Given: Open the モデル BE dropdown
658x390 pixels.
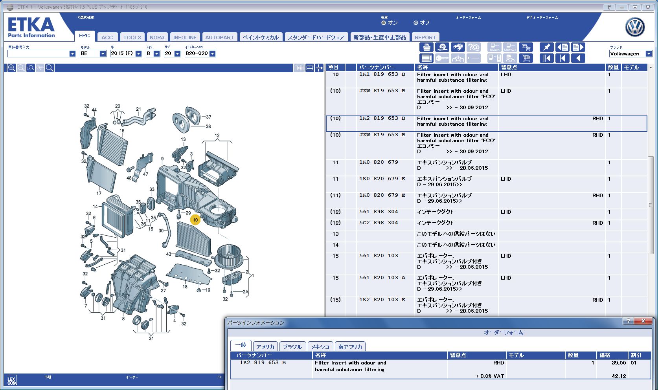Looking at the screenshot, I should point(103,53).
